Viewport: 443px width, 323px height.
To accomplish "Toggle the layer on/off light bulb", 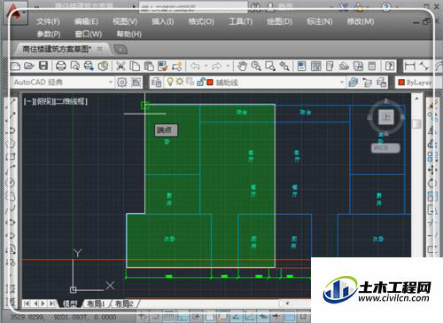I will tap(170, 82).
